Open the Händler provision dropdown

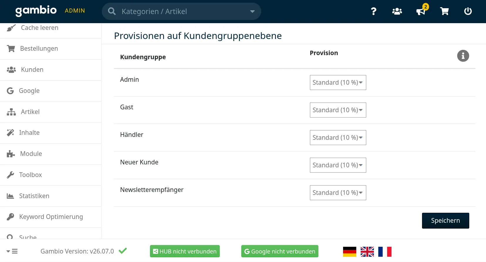coord(338,137)
